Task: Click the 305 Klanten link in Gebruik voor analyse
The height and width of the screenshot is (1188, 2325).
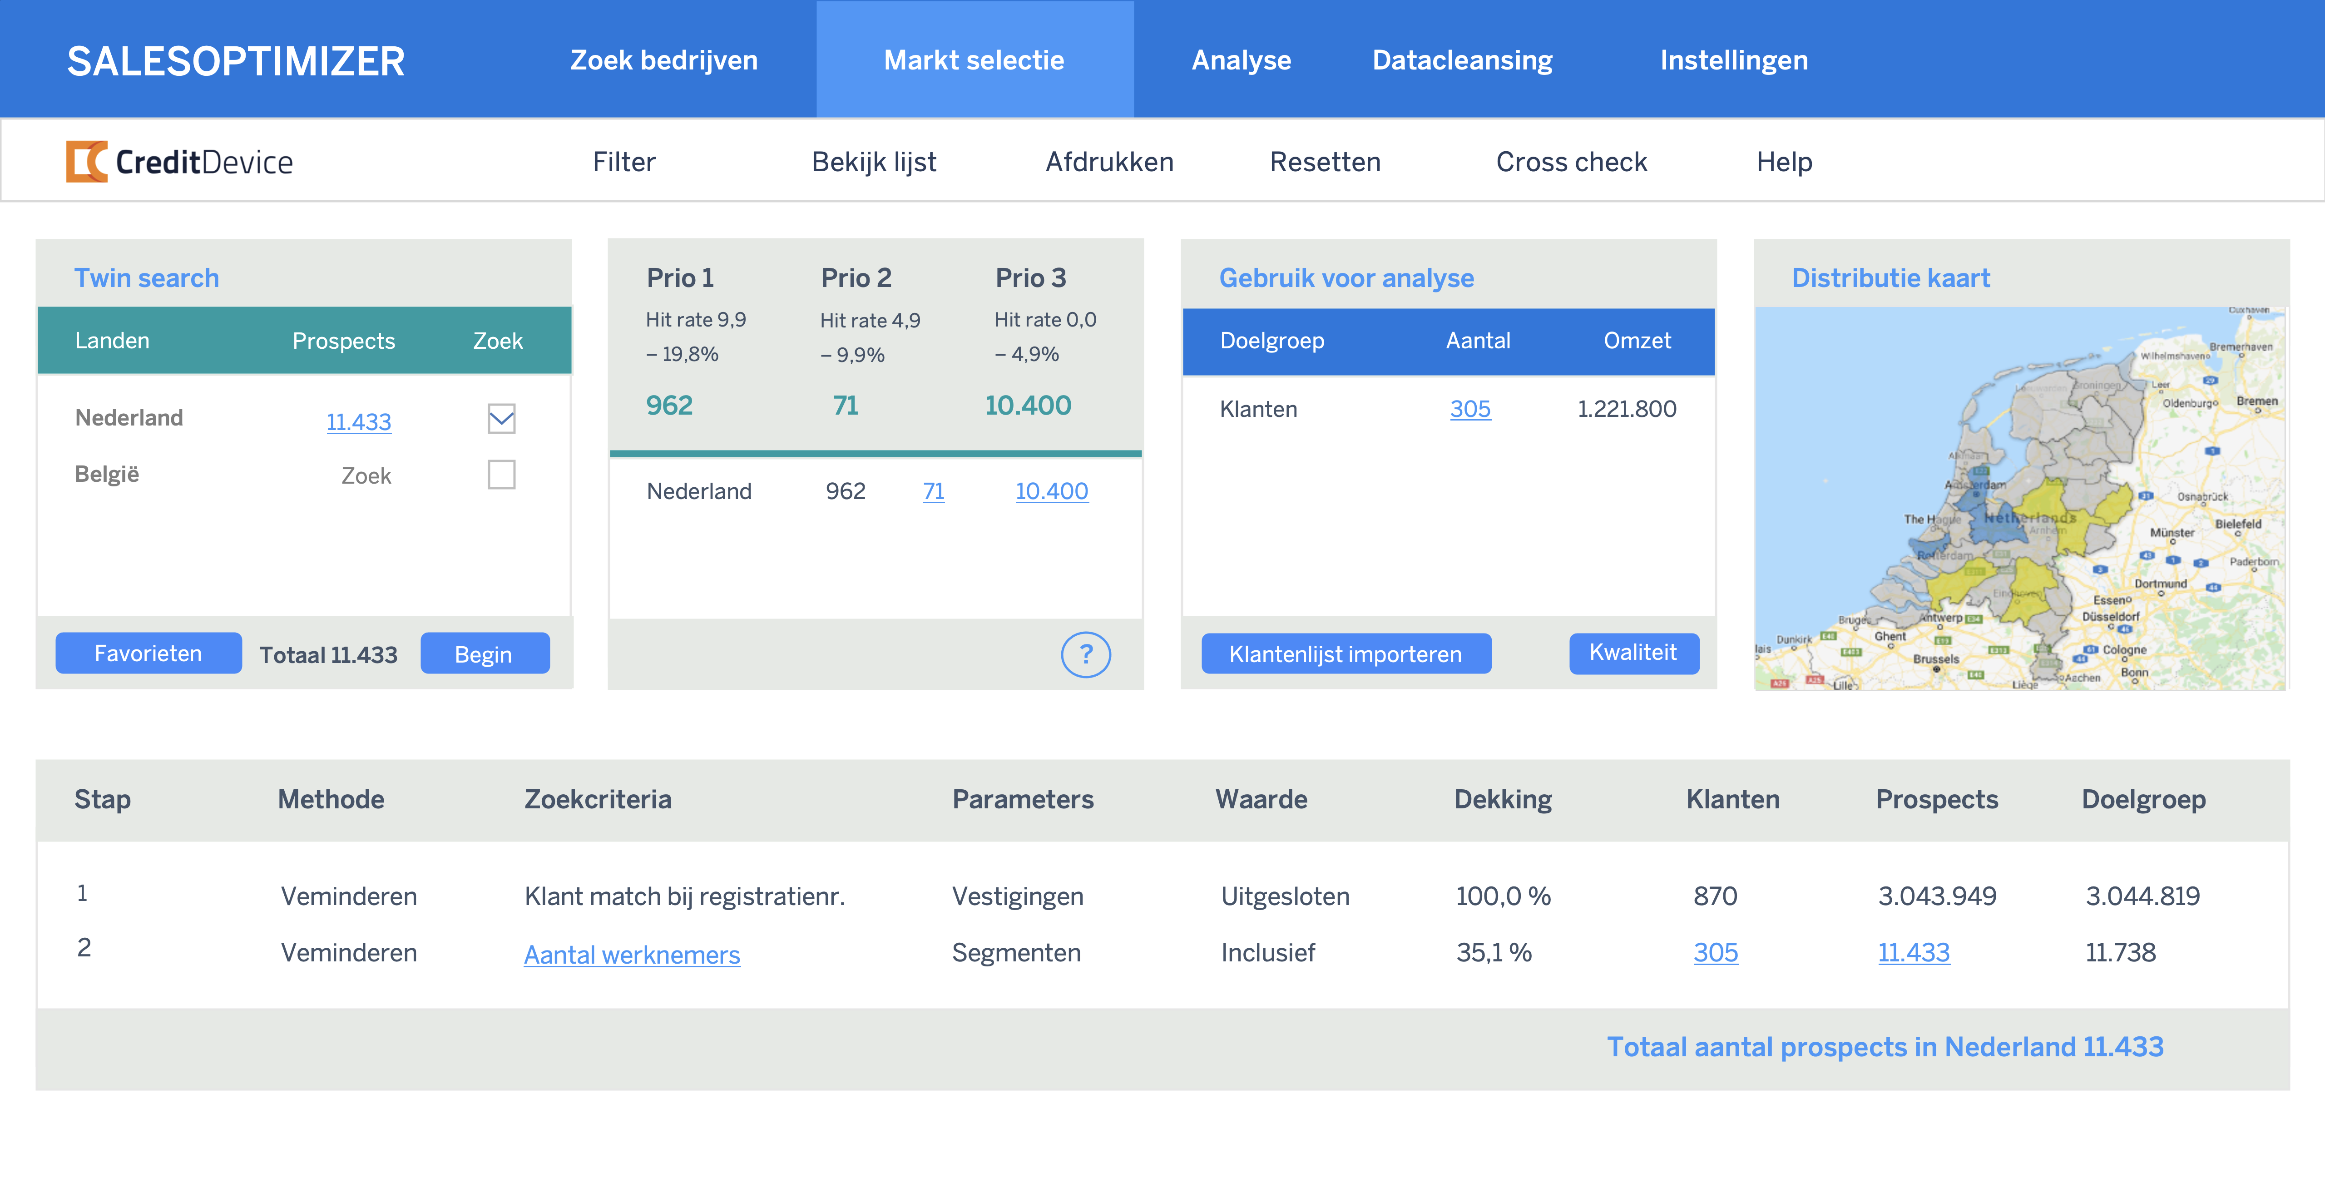Action: [x=1470, y=409]
